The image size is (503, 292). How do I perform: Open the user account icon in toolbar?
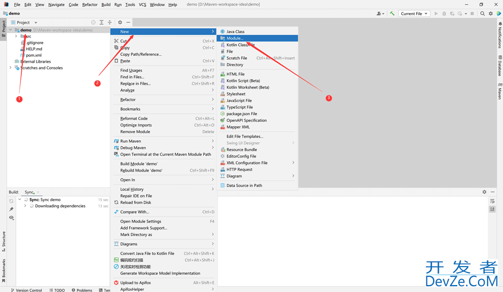click(380, 13)
